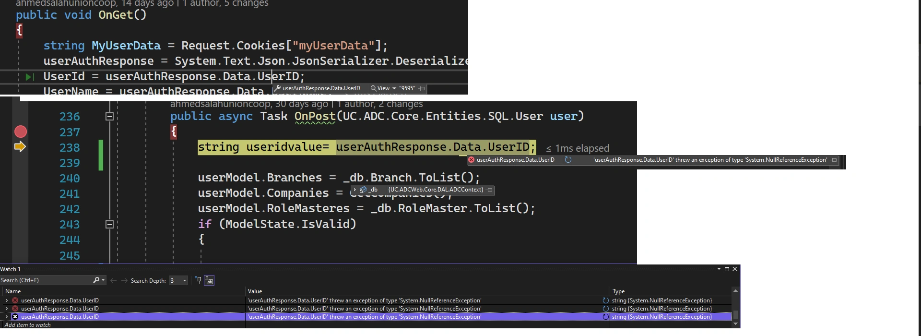Toggle the expanded text view icon in Watch toolbar
Screen dimensions: 921x336
point(210,280)
